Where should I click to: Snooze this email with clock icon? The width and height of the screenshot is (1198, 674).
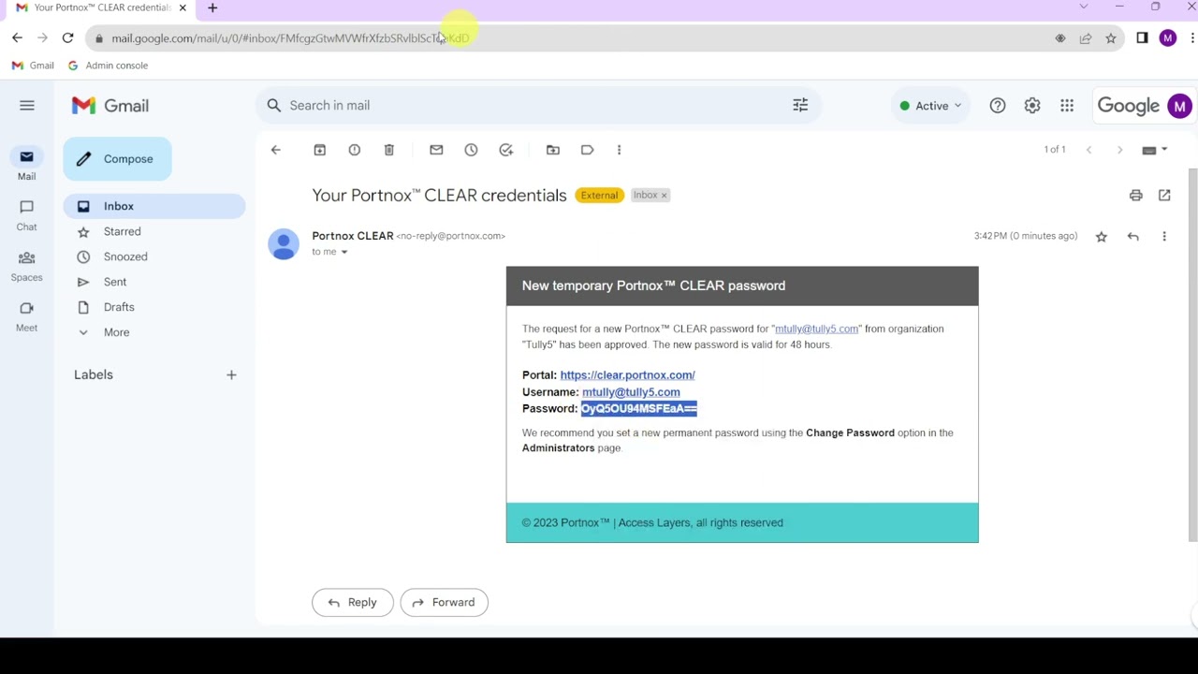[471, 150]
